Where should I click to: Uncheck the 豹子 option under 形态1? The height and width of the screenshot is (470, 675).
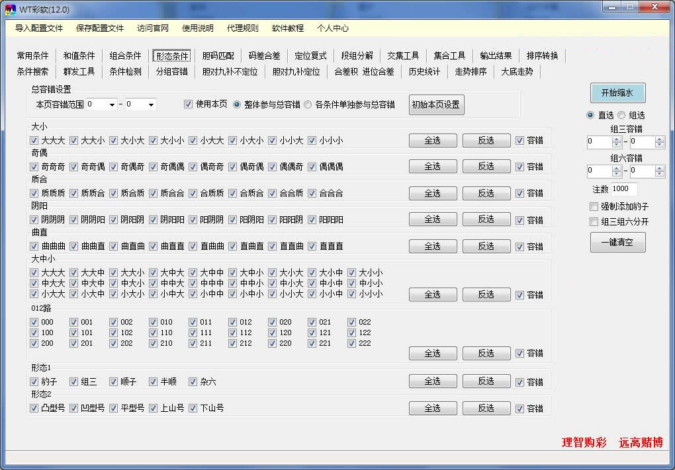coord(34,381)
